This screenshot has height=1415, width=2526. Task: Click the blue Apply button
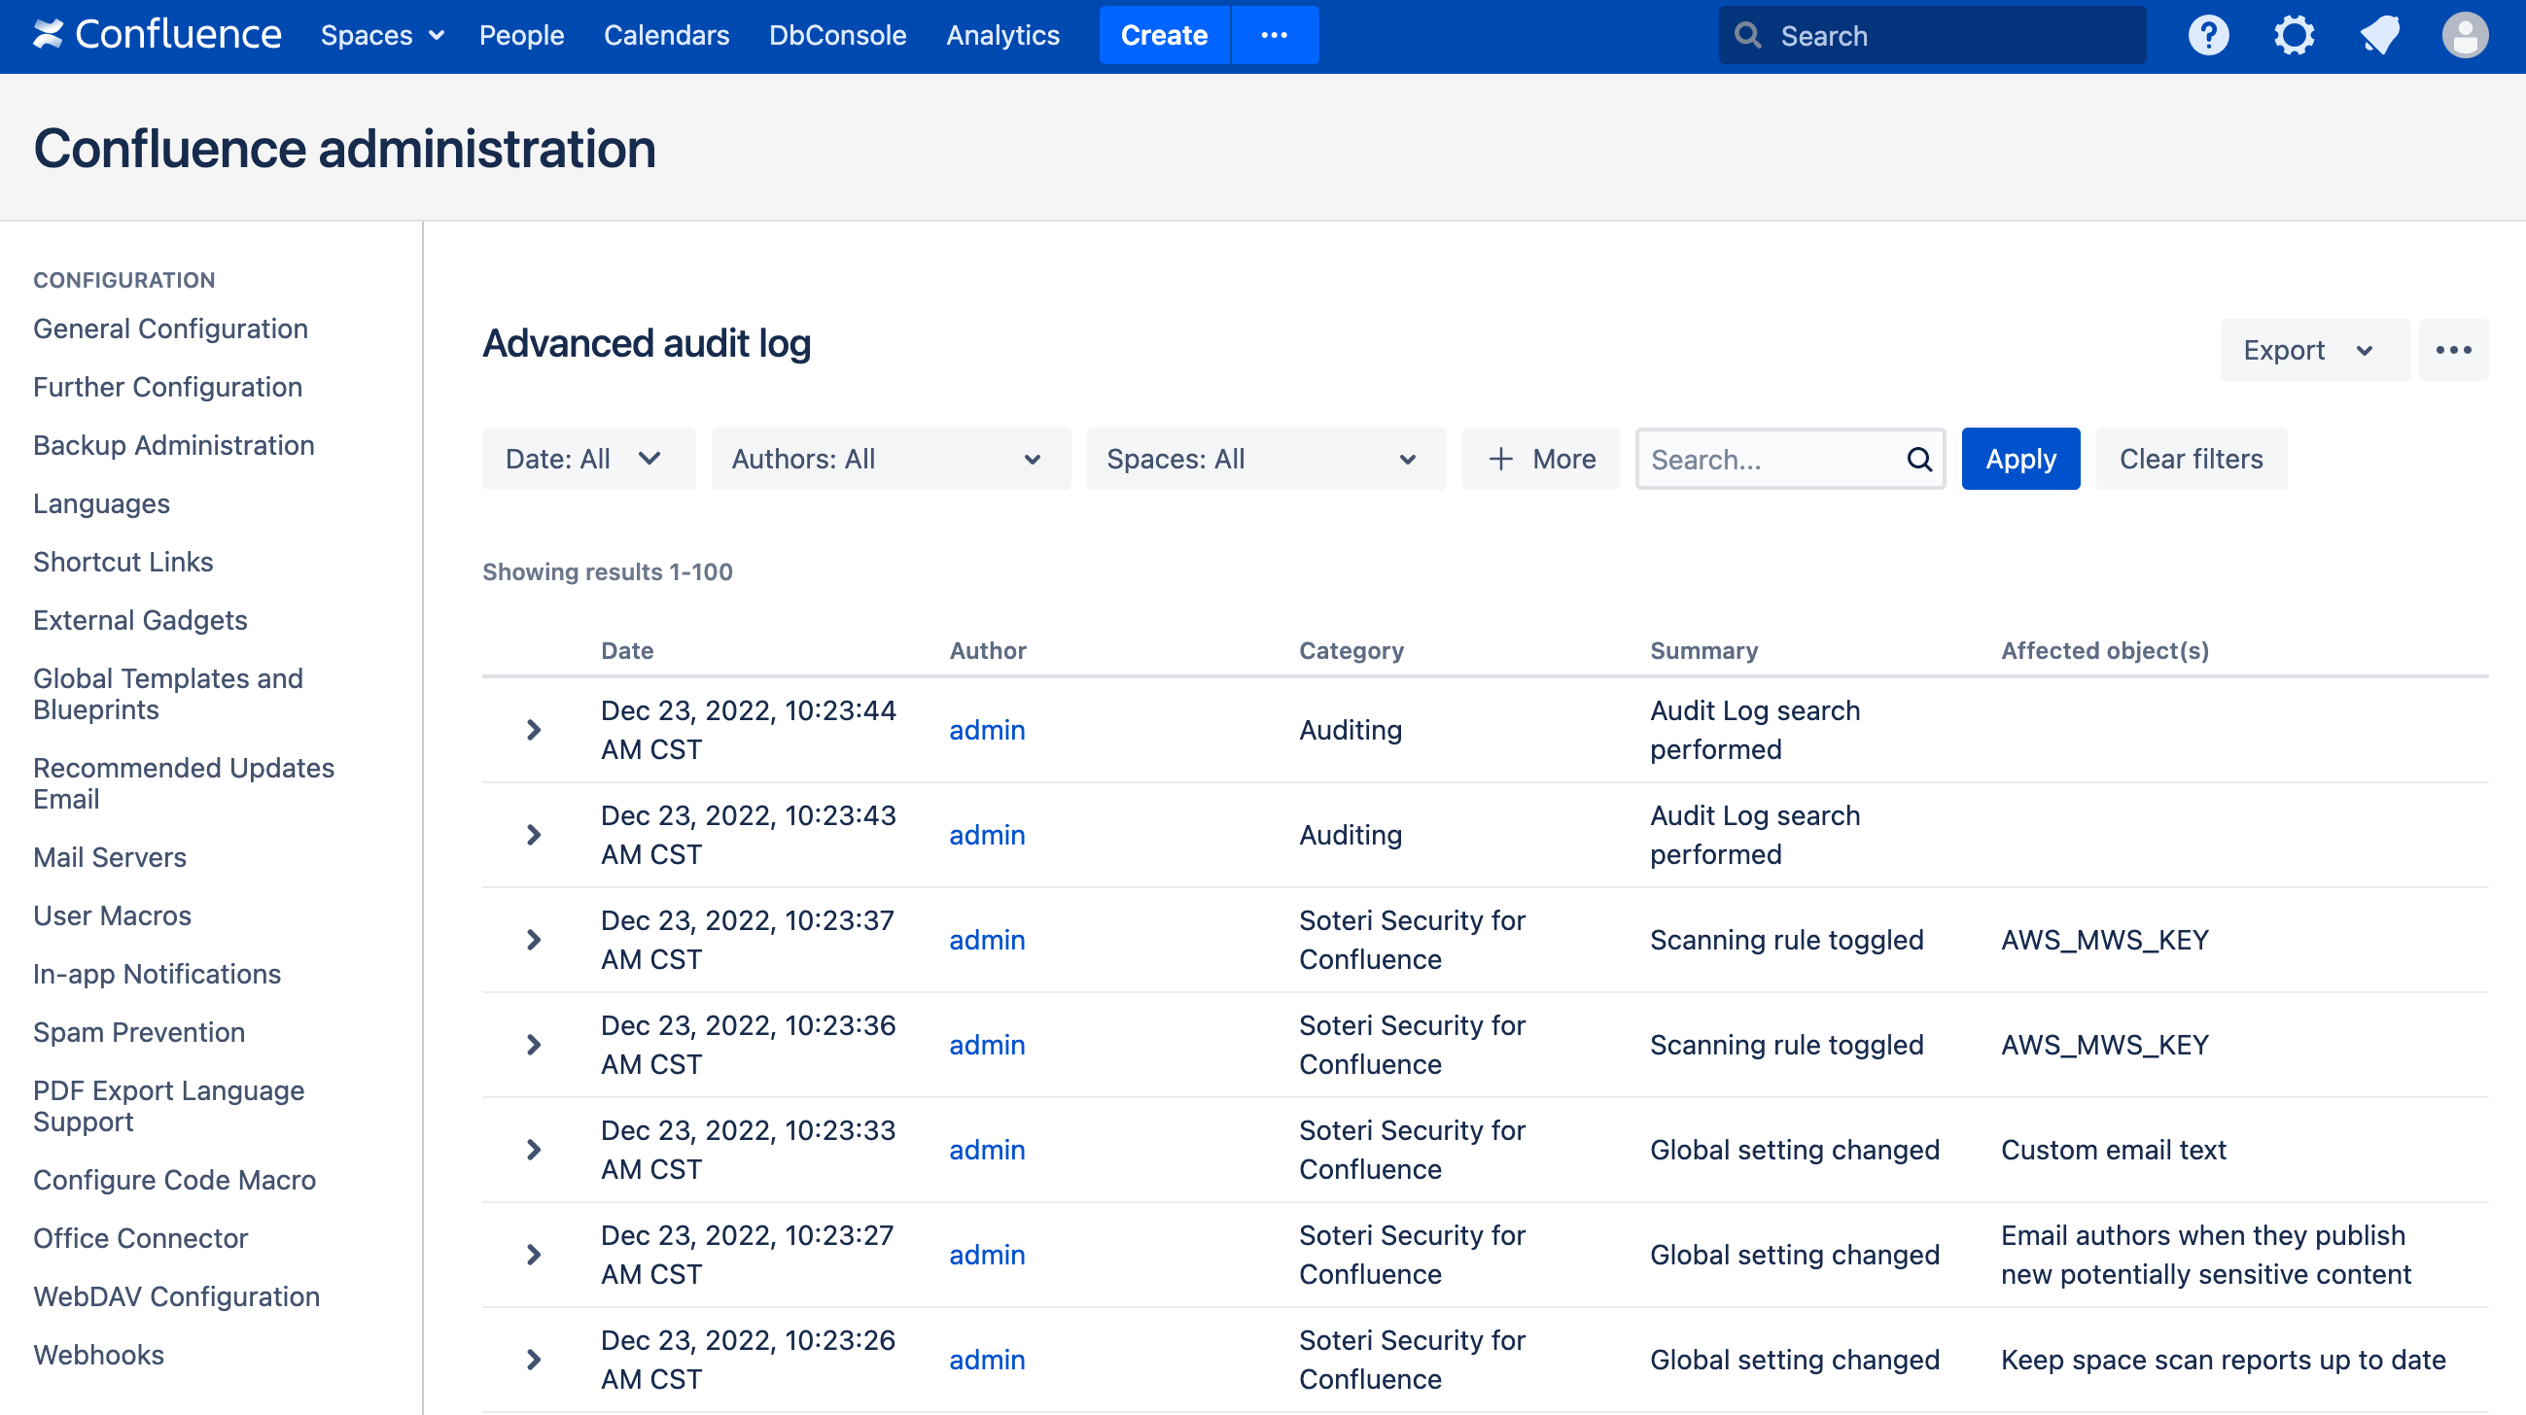coord(2019,459)
